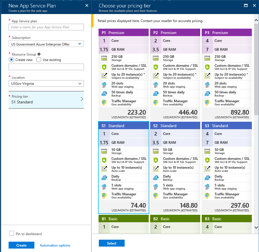
Task: Click the Create button
Action: pyautogui.click(x=21, y=245)
